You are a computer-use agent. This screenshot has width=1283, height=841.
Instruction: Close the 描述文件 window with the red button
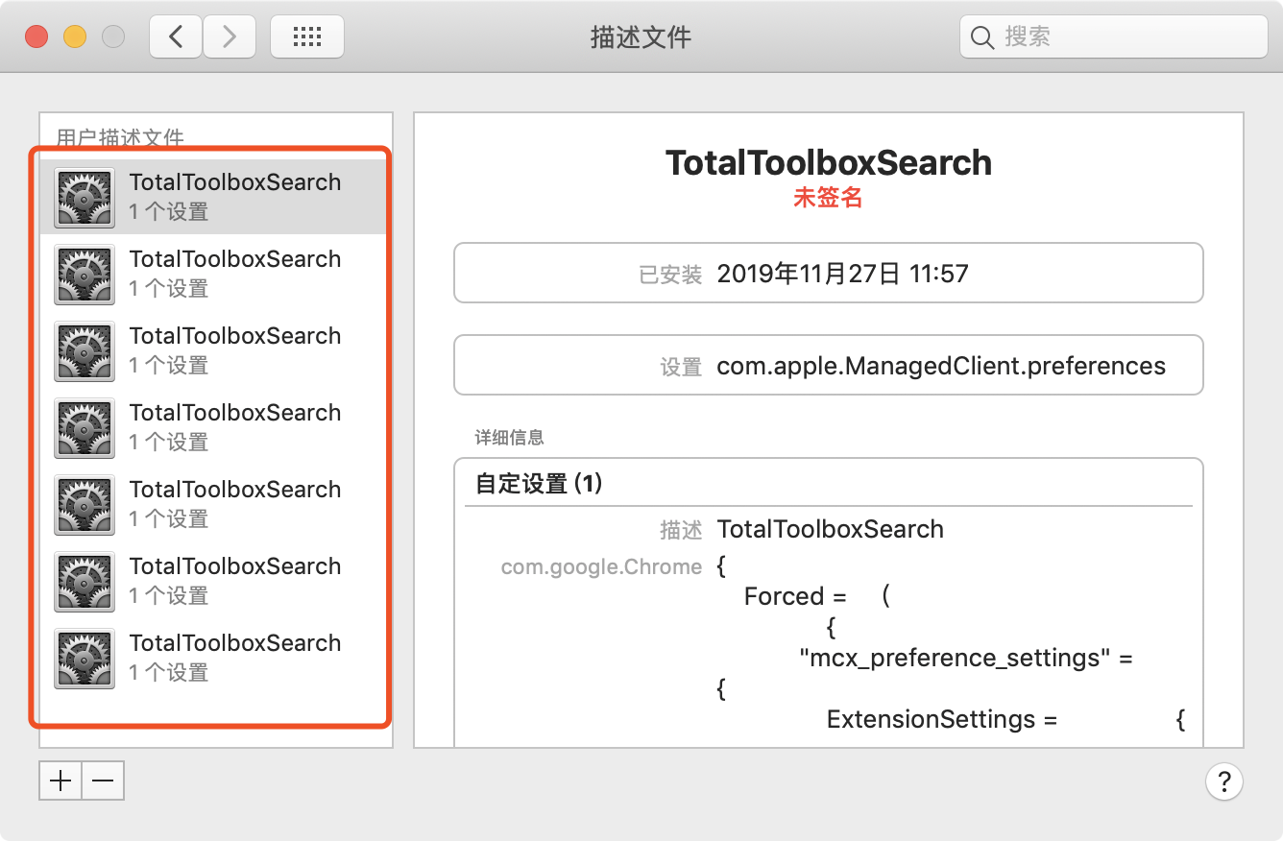click(36, 36)
